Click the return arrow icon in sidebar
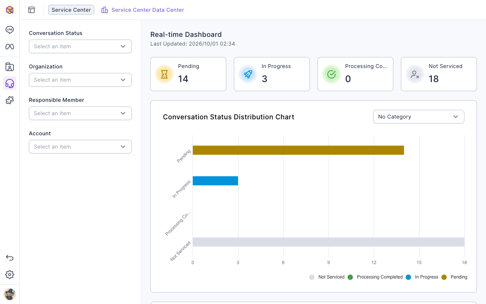 (10, 258)
